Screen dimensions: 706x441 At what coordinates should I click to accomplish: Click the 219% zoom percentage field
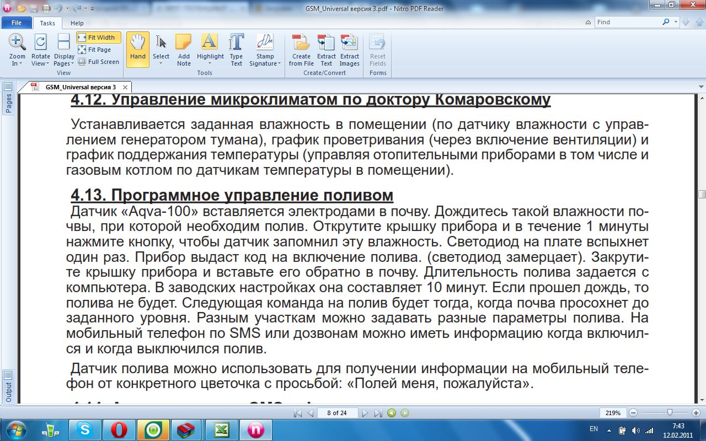(613, 413)
